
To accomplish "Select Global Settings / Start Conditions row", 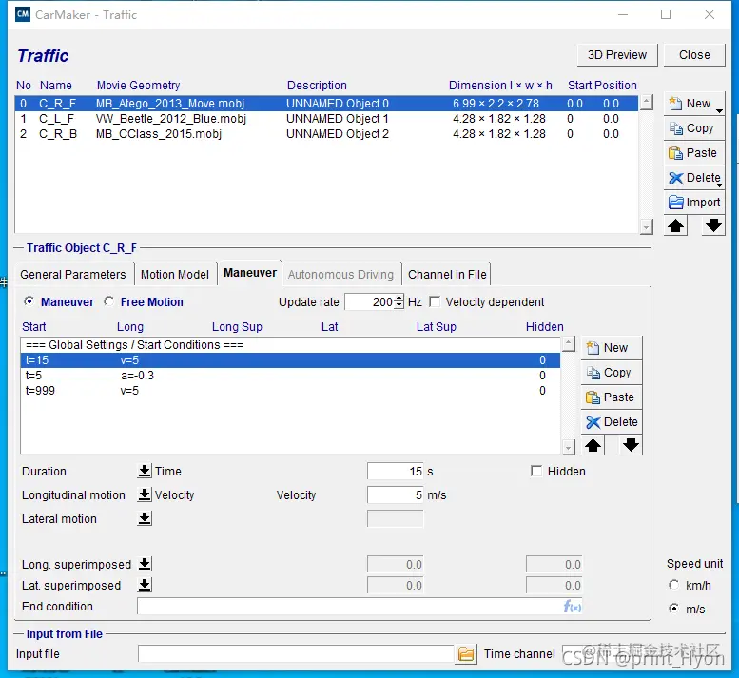I will [290, 345].
